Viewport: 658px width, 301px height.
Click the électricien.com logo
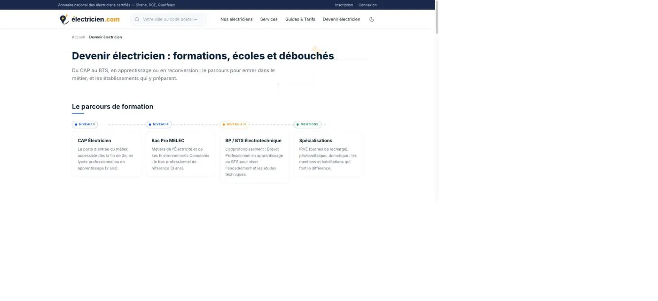(90, 19)
